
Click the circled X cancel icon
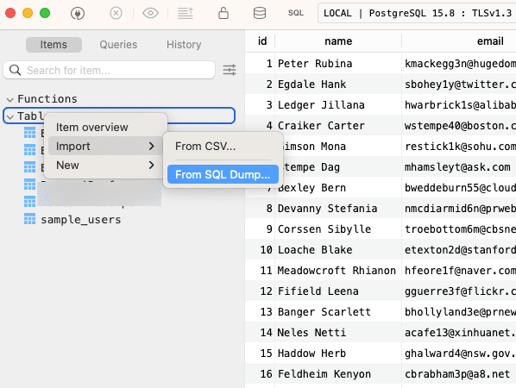(x=116, y=13)
